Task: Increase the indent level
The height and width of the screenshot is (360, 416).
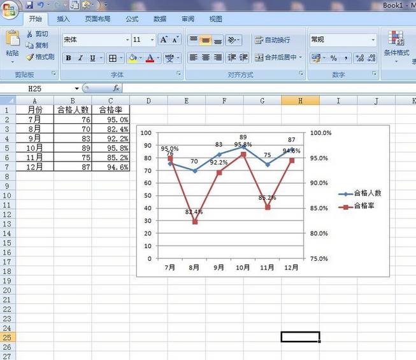Action: click(243, 57)
